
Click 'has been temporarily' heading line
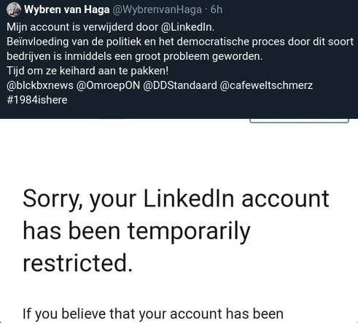tap(136, 231)
